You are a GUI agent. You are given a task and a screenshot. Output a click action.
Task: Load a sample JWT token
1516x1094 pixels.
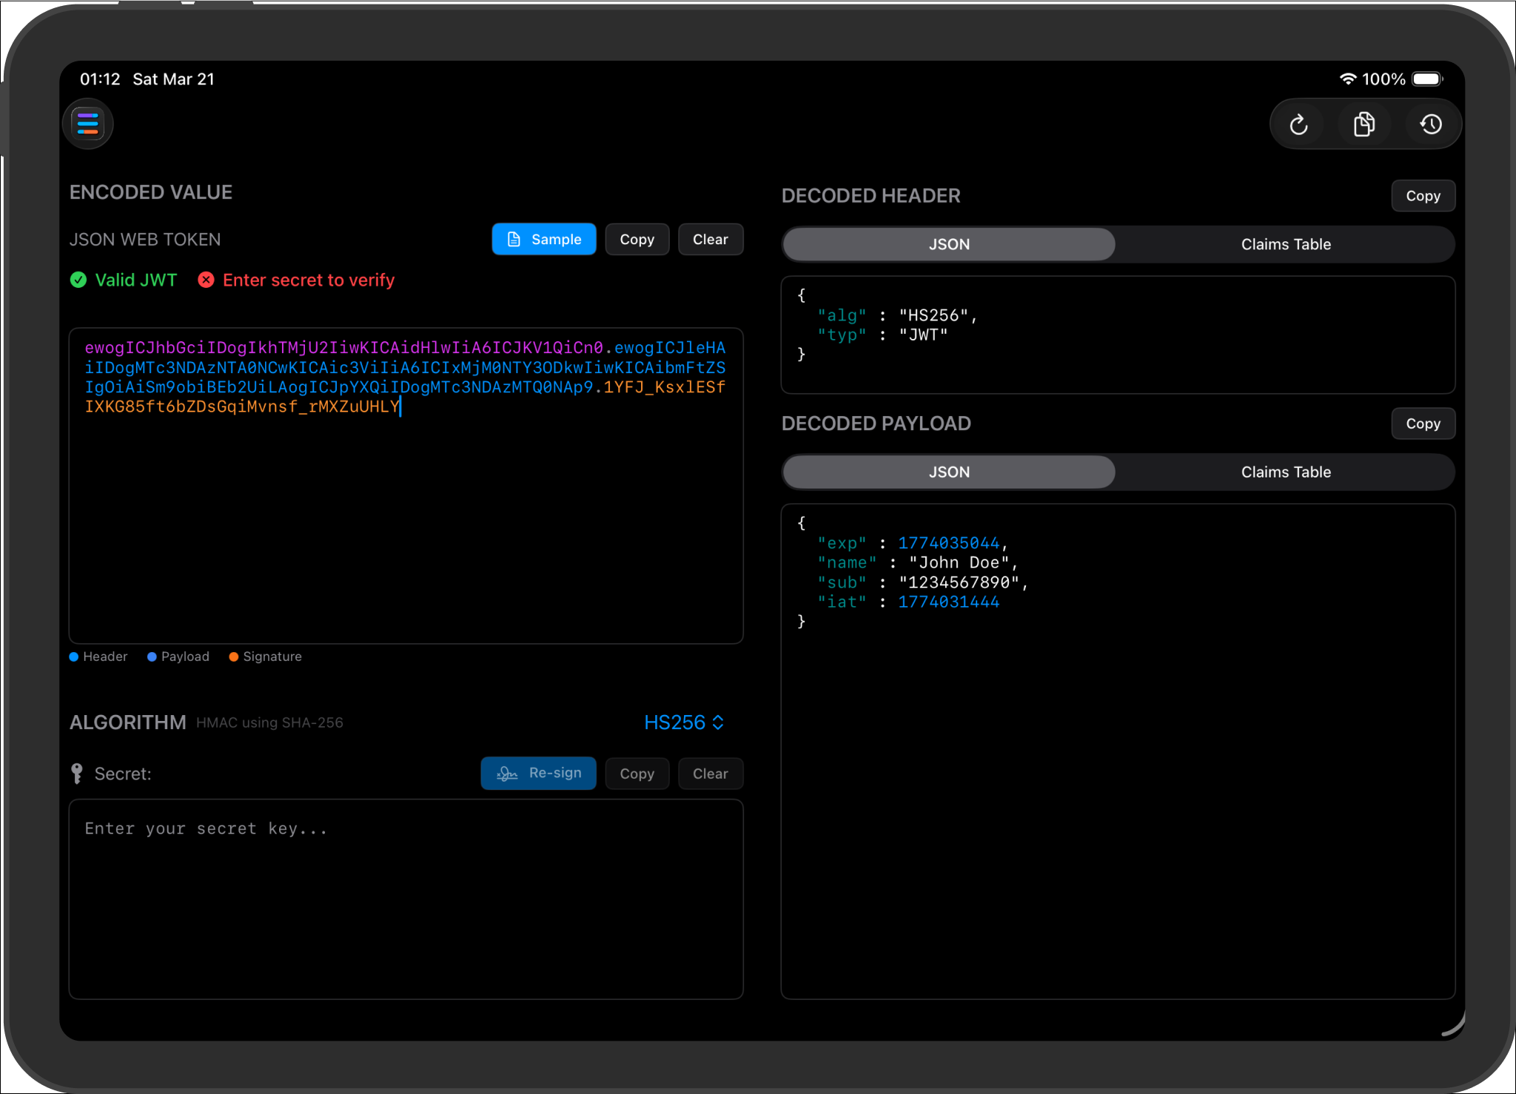(x=544, y=238)
